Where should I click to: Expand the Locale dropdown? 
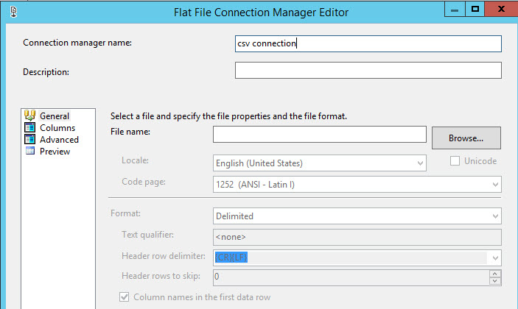pyautogui.click(x=420, y=163)
